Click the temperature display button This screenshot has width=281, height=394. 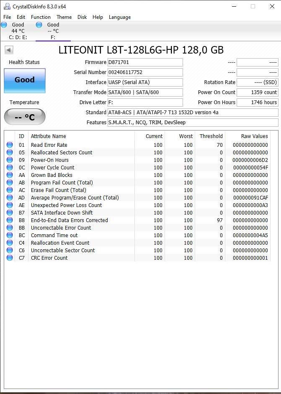tap(25, 117)
